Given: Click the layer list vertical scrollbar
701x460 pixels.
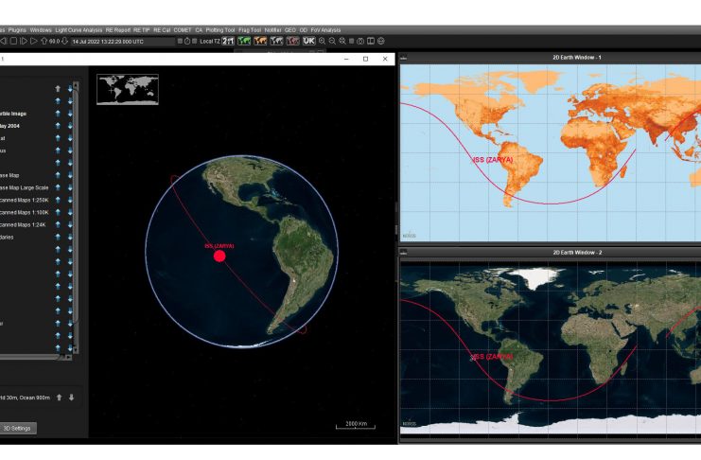Looking at the screenshot, I should point(76,218).
